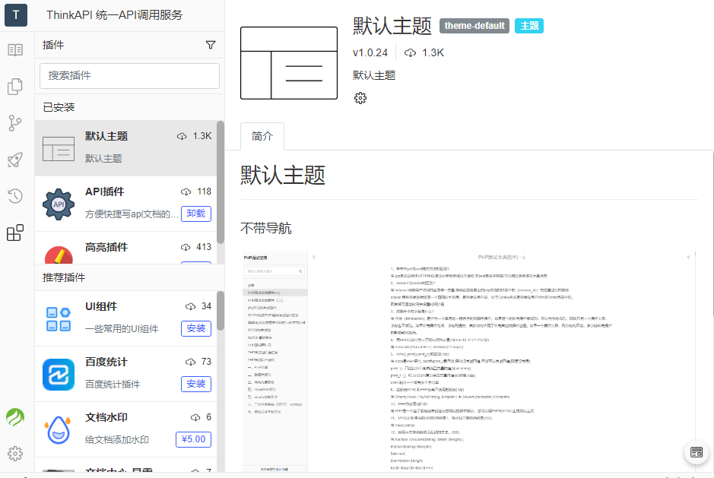Install UI组件 with its 安装 button
The width and height of the screenshot is (714, 478).
coord(195,329)
